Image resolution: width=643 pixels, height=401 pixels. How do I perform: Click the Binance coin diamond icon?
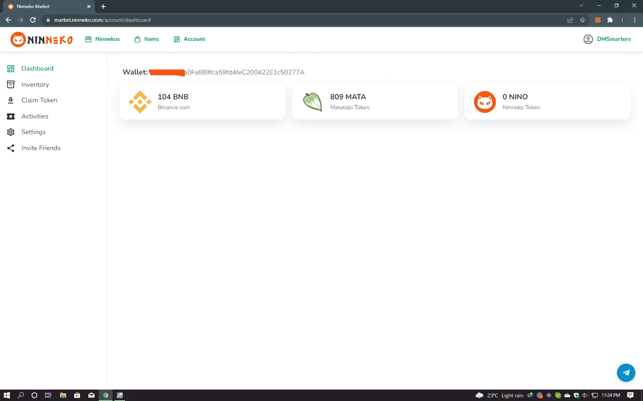140,102
